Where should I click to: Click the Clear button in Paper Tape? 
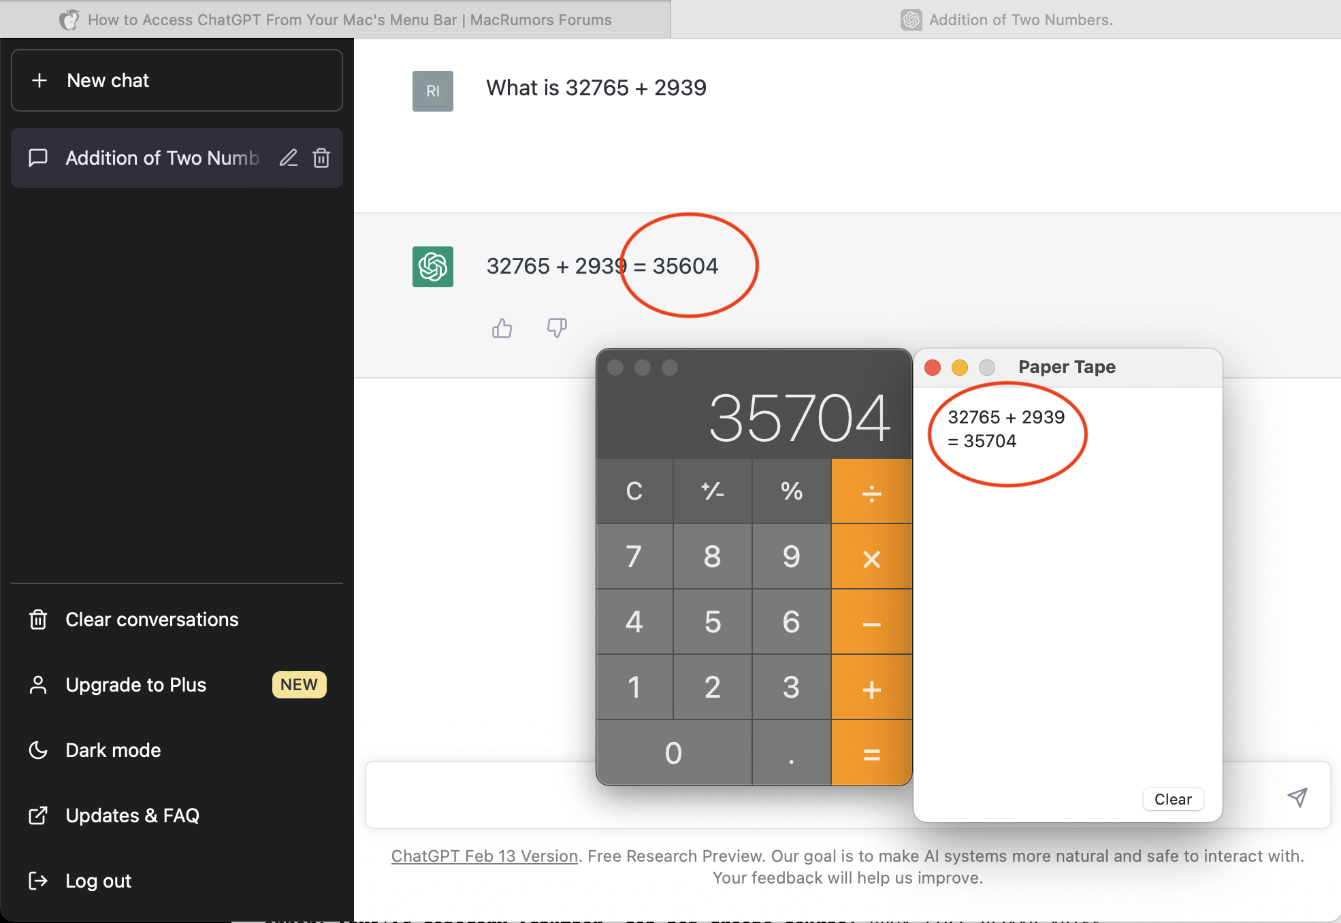(1173, 799)
